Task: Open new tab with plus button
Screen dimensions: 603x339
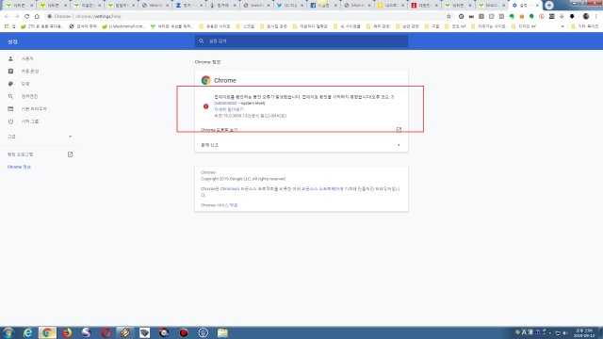Action: (548, 6)
